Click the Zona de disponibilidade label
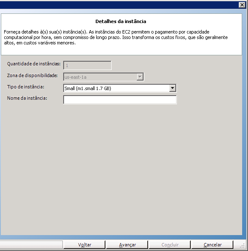Image resolution: width=248 pixels, height=251 pixels. point(32,75)
